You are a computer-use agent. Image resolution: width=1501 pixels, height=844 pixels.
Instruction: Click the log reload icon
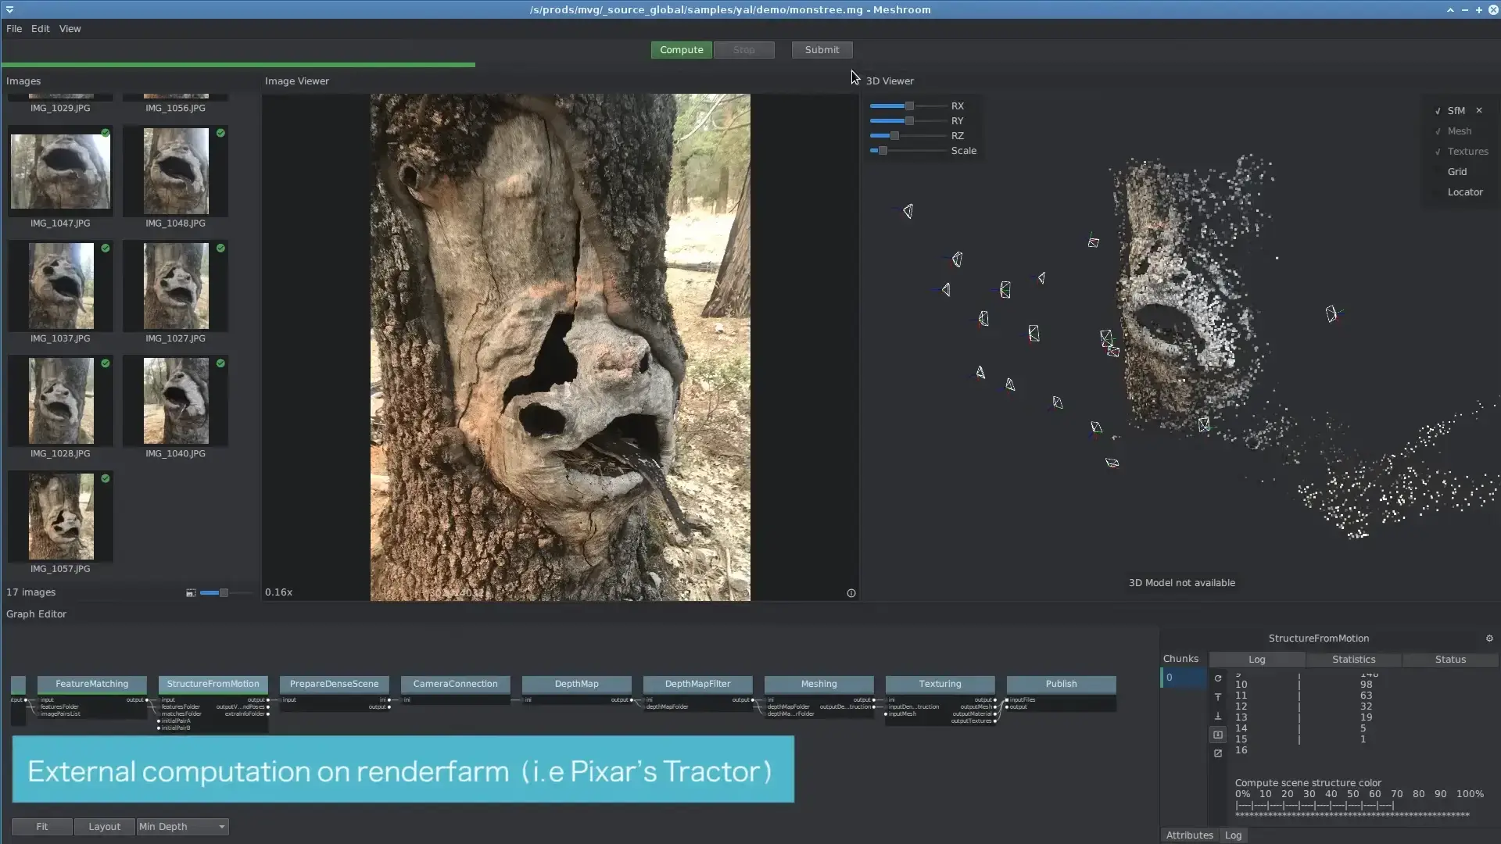1218,678
